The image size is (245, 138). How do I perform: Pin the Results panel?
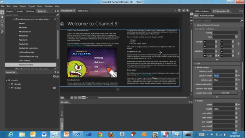point(189,102)
